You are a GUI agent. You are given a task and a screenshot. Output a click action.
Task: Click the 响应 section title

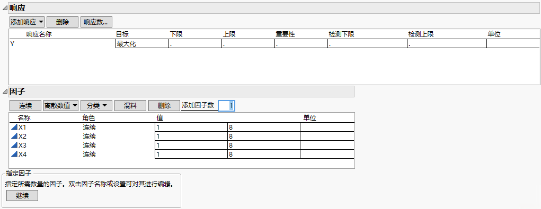(x=17, y=7)
